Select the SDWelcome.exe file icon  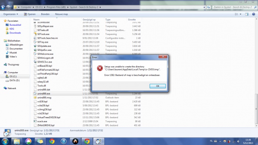pyautogui.click(x=35, y=54)
